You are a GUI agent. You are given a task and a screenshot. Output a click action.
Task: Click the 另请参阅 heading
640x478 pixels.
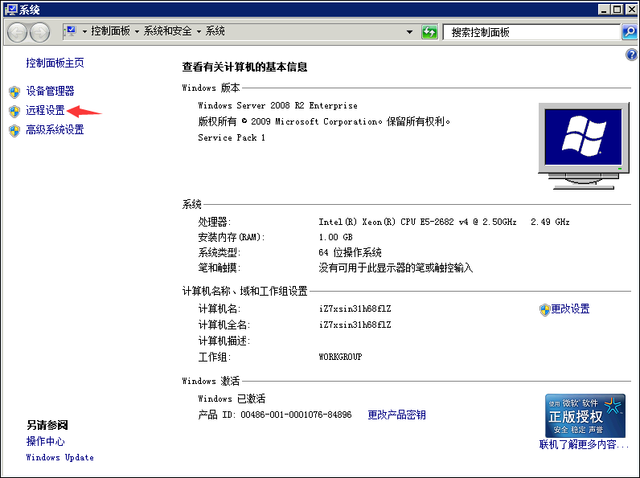(47, 426)
